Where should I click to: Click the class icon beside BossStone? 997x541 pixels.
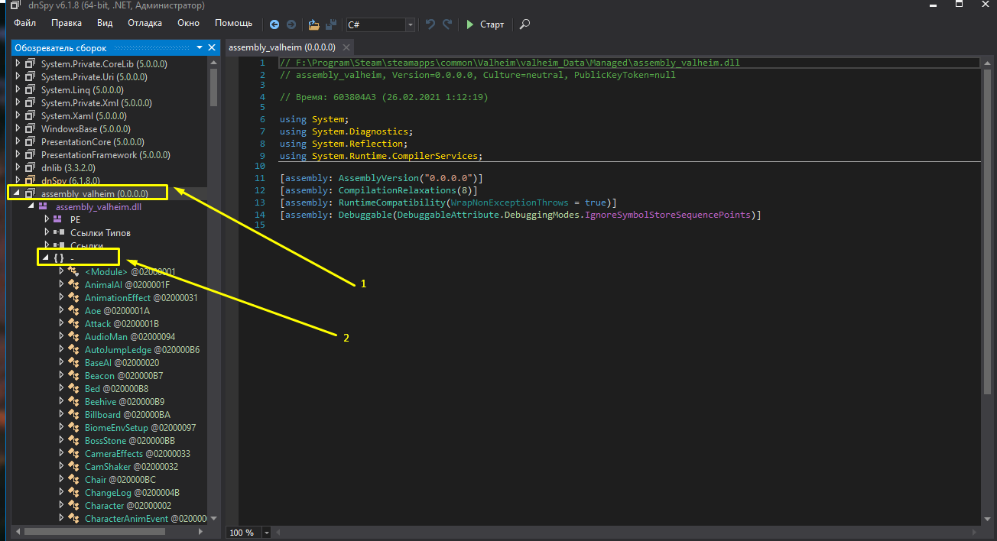click(x=74, y=441)
